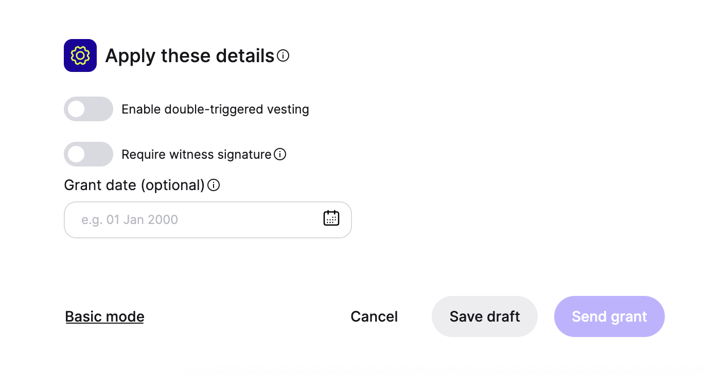Cancel the grant form
706x374 pixels.
[x=374, y=316]
